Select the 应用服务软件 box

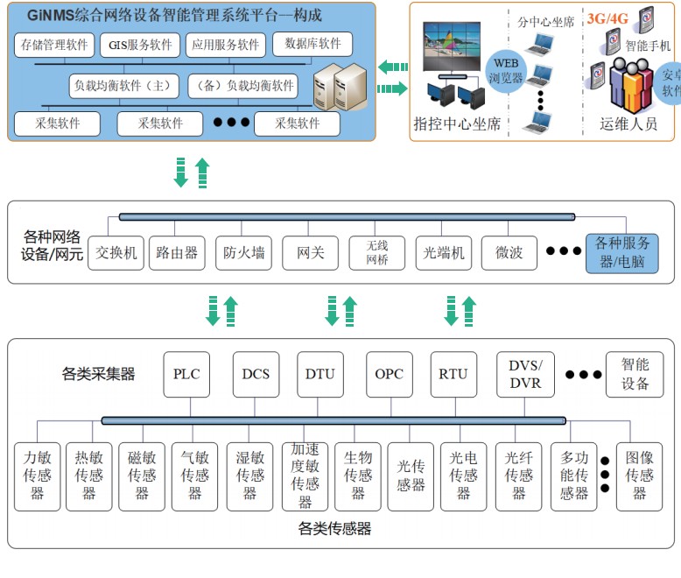pyautogui.click(x=226, y=45)
